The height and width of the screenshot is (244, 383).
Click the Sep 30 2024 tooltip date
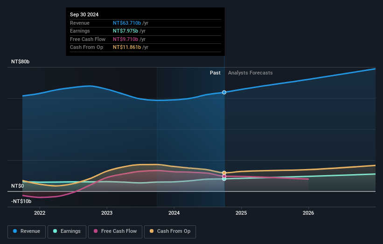pyautogui.click(x=84, y=14)
